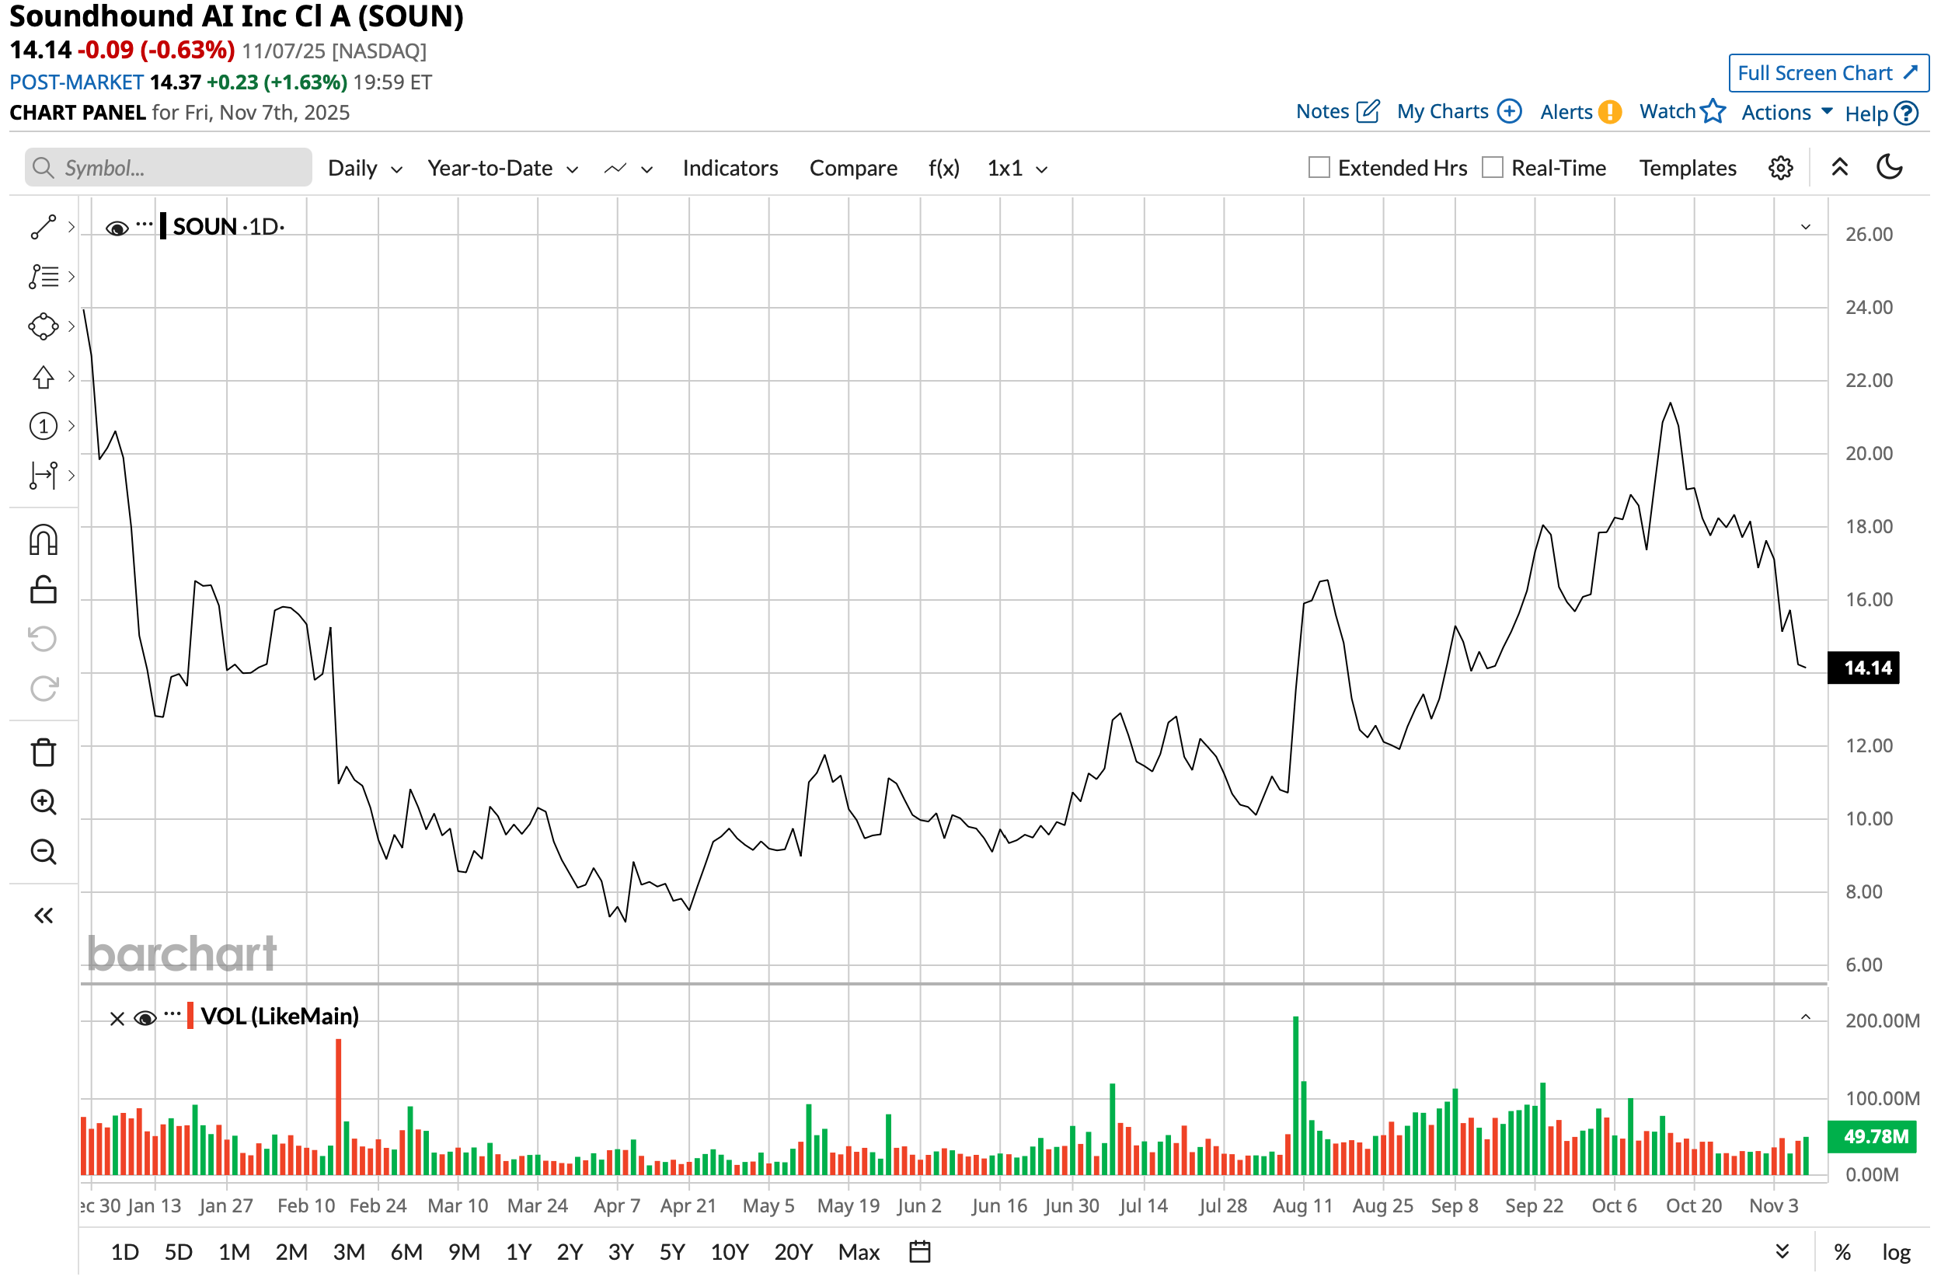Open the Indicators menu
This screenshot has height=1287, width=1941.
pyautogui.click(x=731, y=169)
